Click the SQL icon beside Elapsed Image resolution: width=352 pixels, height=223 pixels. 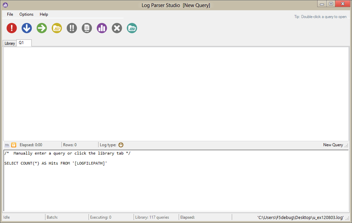coord(7,145)
